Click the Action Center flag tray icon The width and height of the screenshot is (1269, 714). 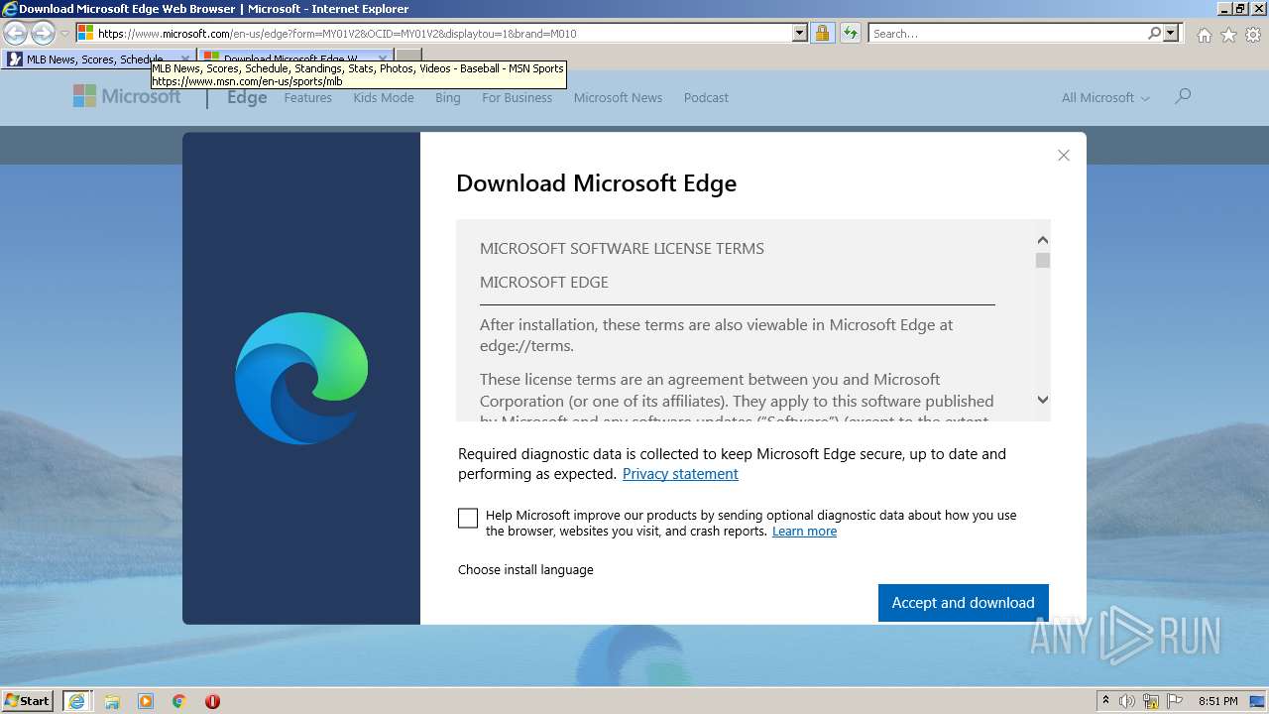[1175, 701]
